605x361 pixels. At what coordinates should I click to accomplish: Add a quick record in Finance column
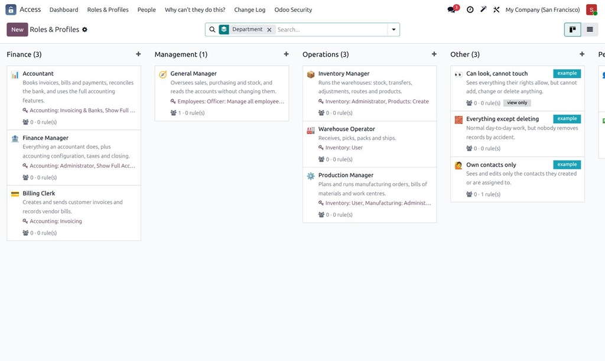pyautogui.click(x=138, y=54)
